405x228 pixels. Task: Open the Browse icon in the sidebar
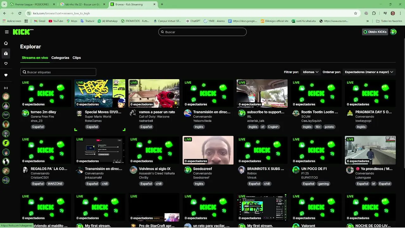[6, 54]
